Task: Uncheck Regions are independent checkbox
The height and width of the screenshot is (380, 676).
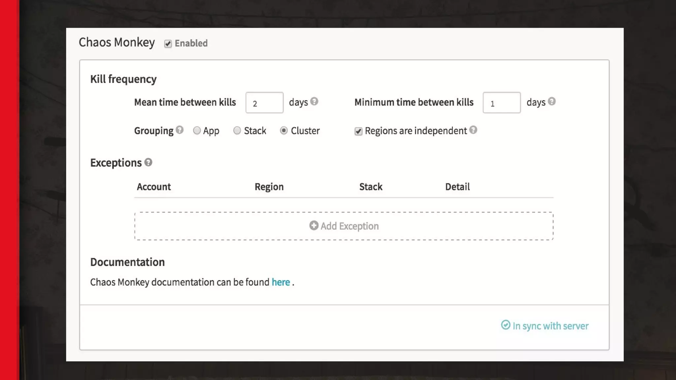Action: [x=358, y=131]
